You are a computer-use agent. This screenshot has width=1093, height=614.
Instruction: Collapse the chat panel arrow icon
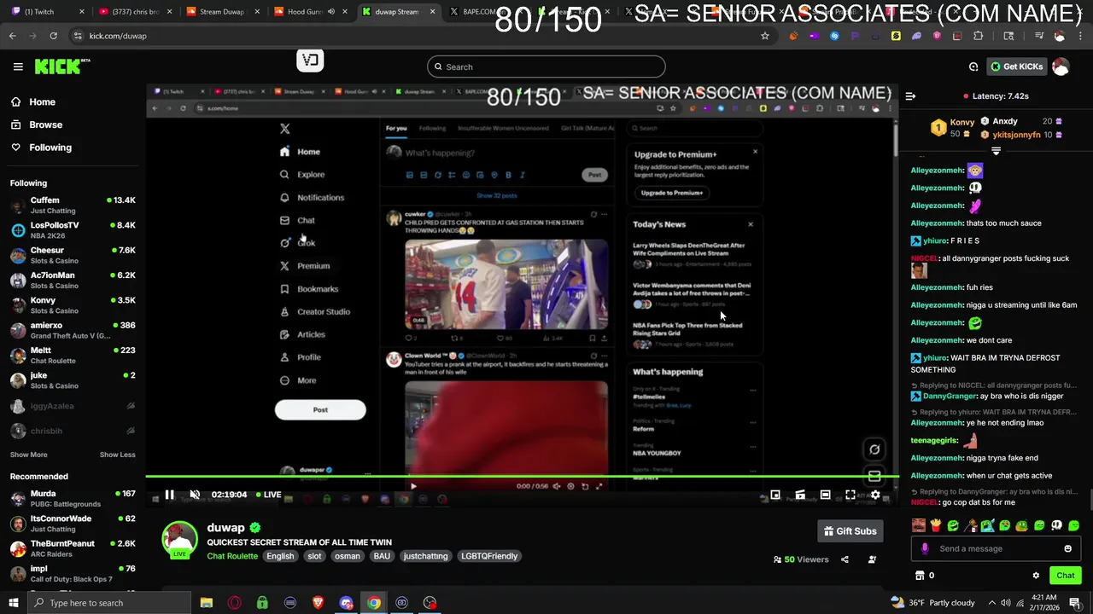pyautogui.click(x=910, y=96)
